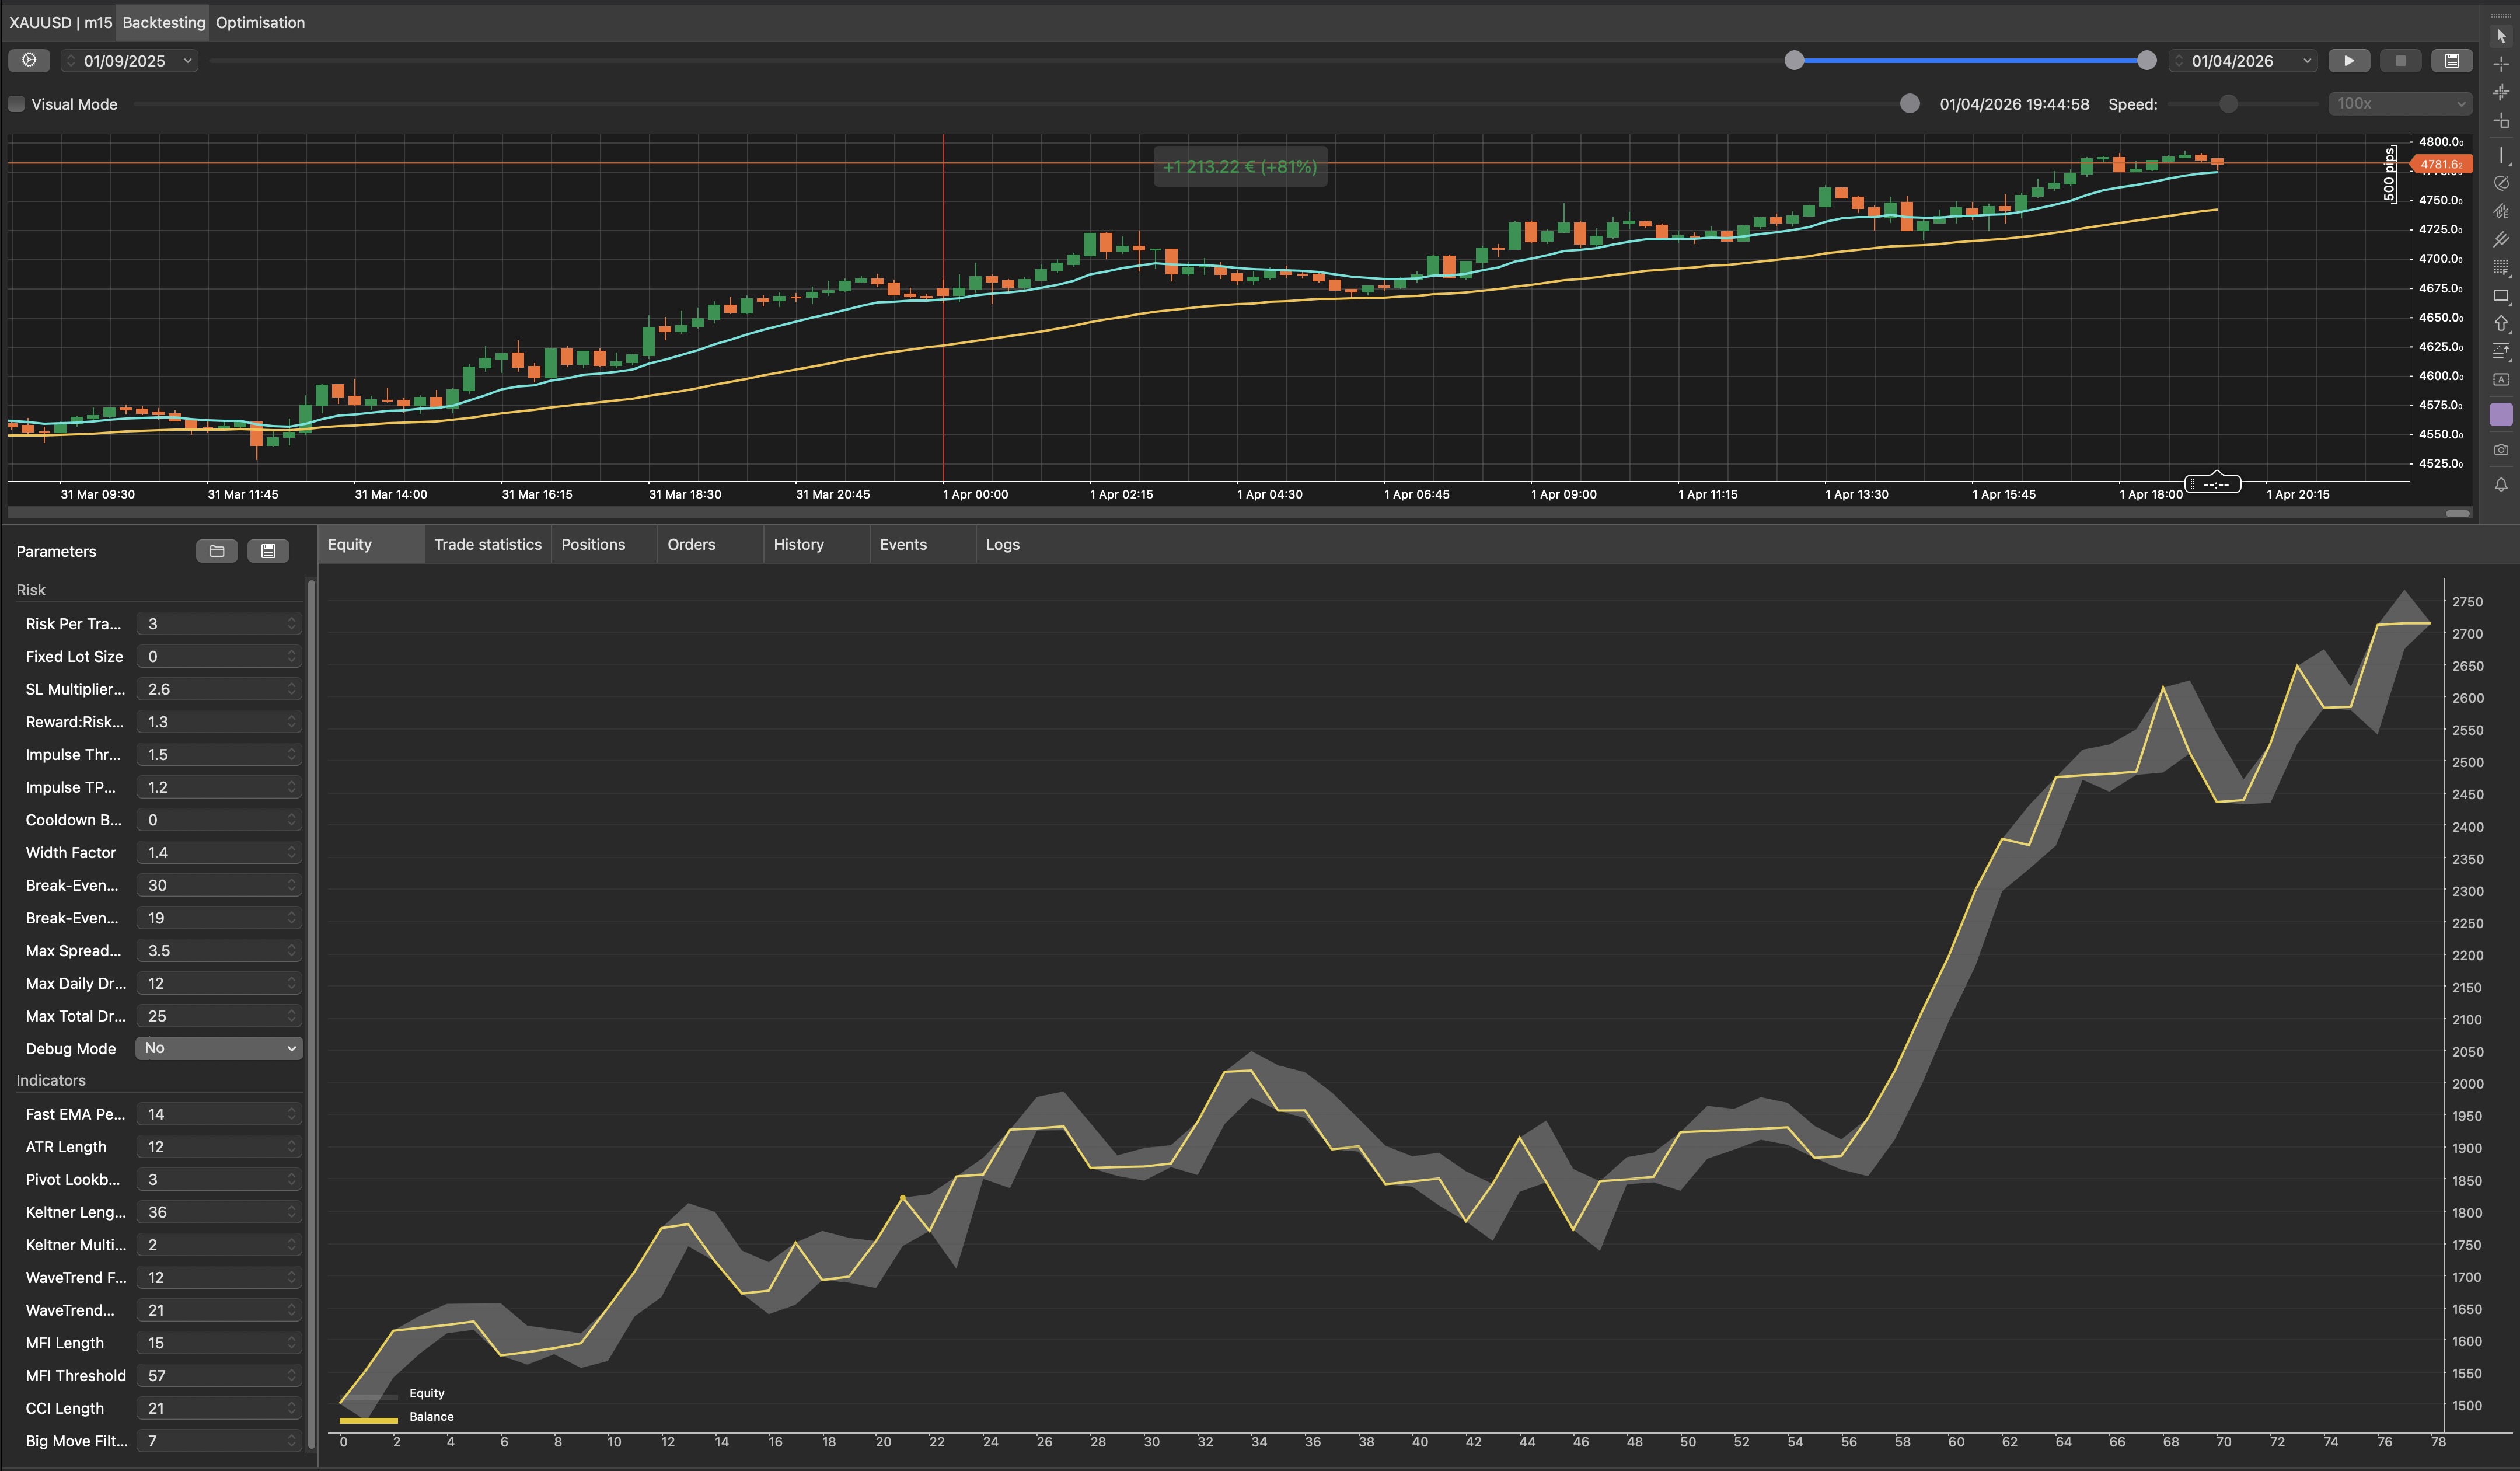Screen dimensions: 2520x1471
Task: Open the text annotation tool
Action: tap(2502, 377)
